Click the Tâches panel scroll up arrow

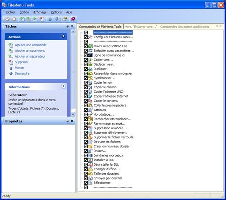coord(73,32)
